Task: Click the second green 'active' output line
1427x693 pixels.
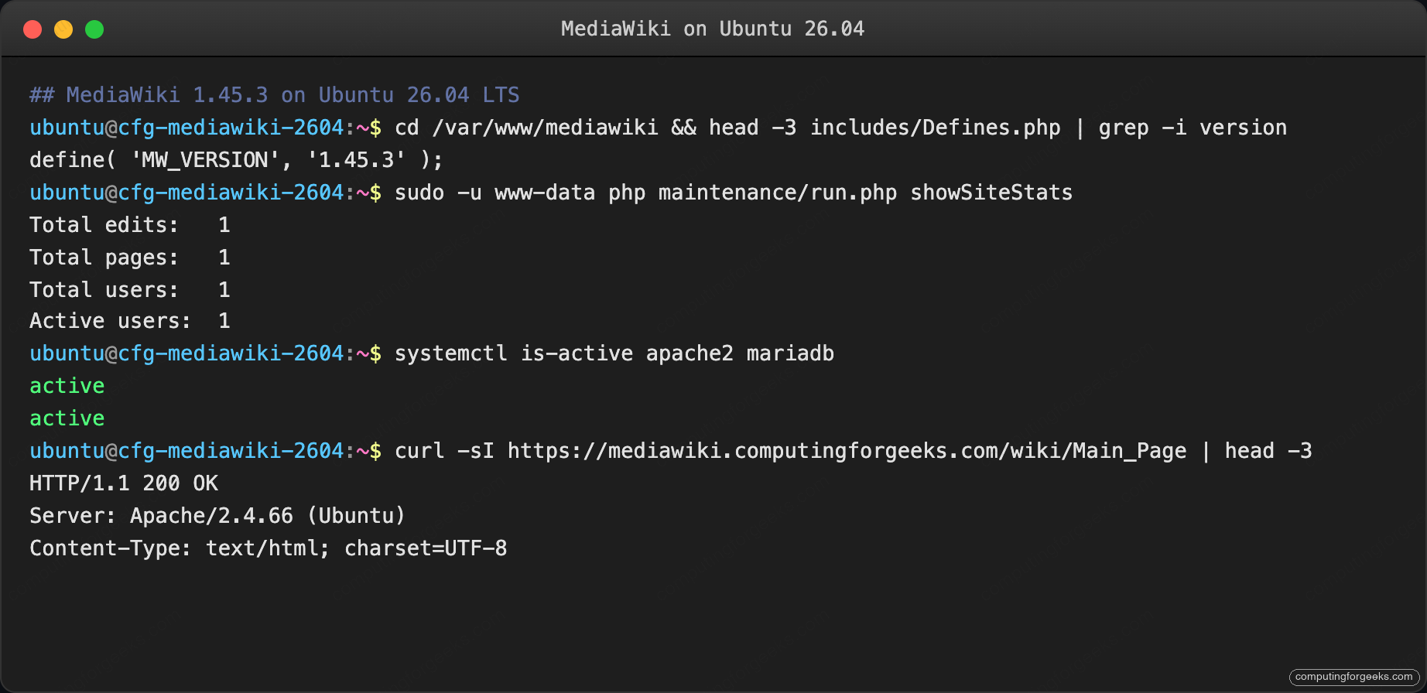Action: (67, 418)
